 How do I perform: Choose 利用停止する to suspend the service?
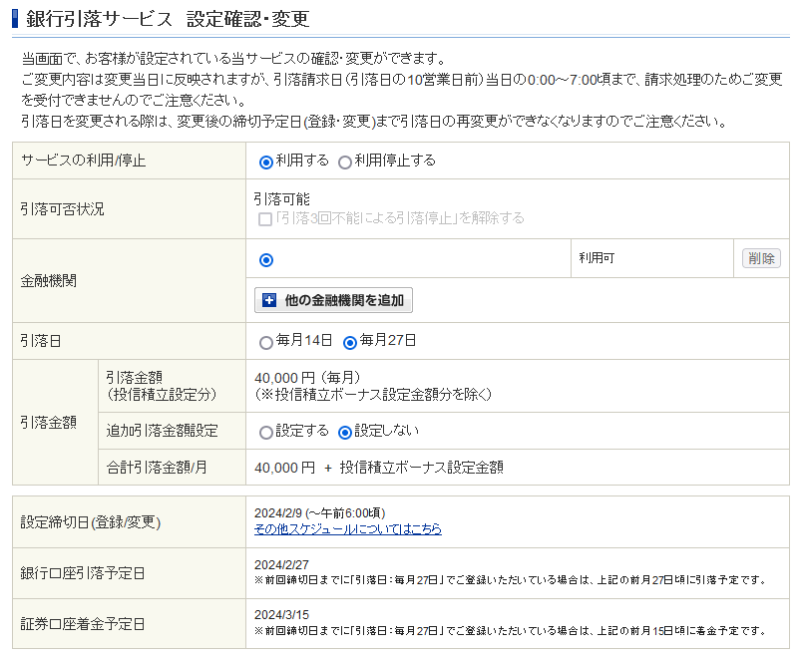pos(345,161)
